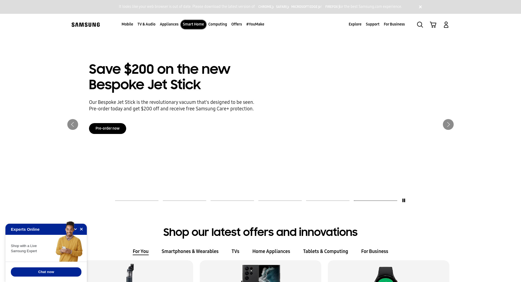Pause the hero carousel autoplay
Viewport: 521px width, 282px height.
pos(404,200)
